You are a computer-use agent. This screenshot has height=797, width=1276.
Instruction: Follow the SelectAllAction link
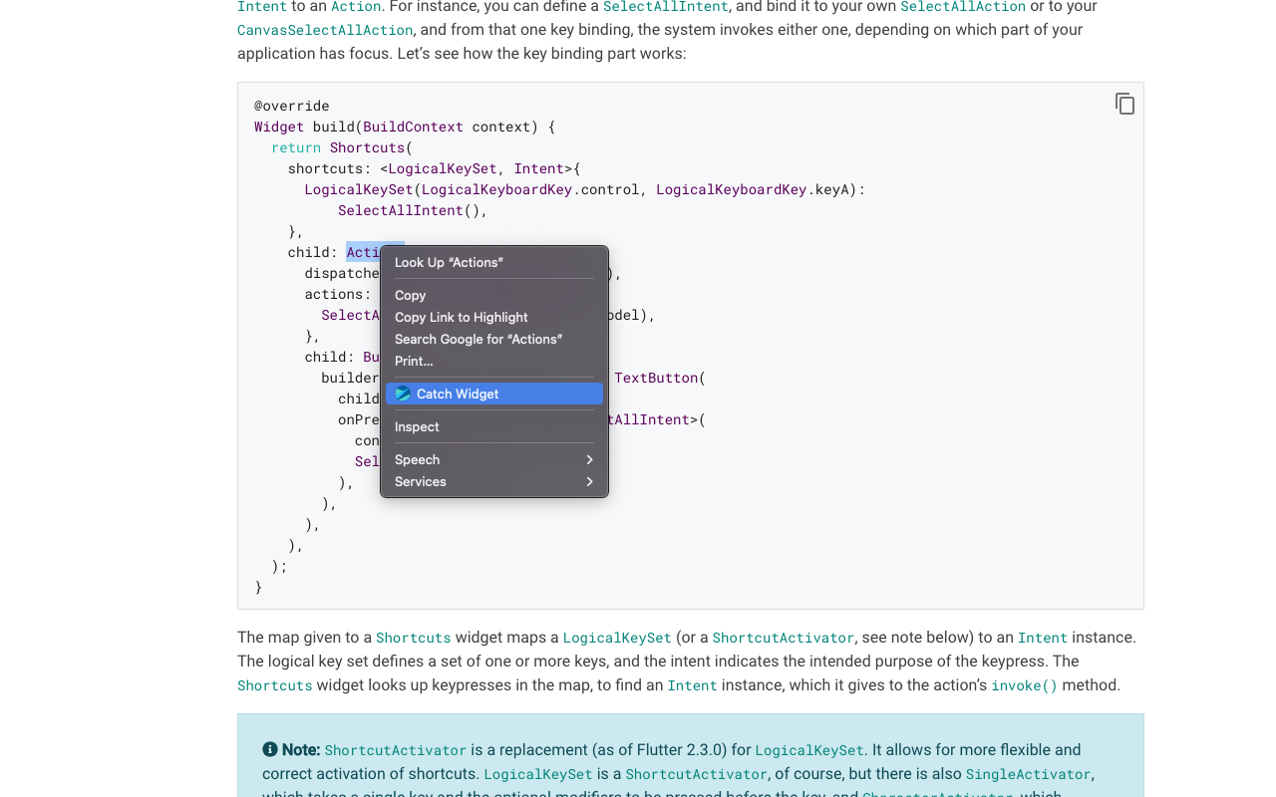click(962, 7)
